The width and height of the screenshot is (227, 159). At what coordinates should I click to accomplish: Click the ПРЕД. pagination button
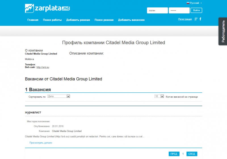(174, 154)
